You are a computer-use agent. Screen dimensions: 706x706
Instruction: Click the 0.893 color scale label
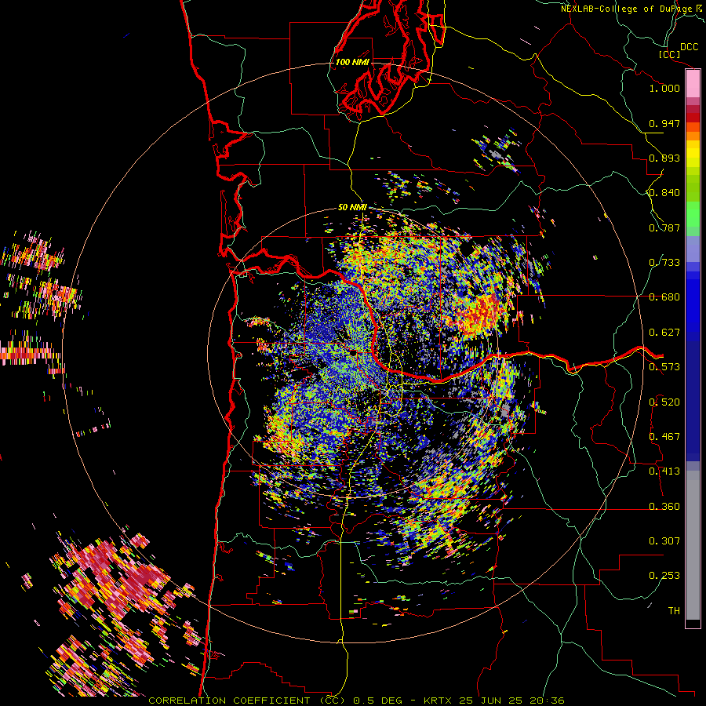coord(664,158)
